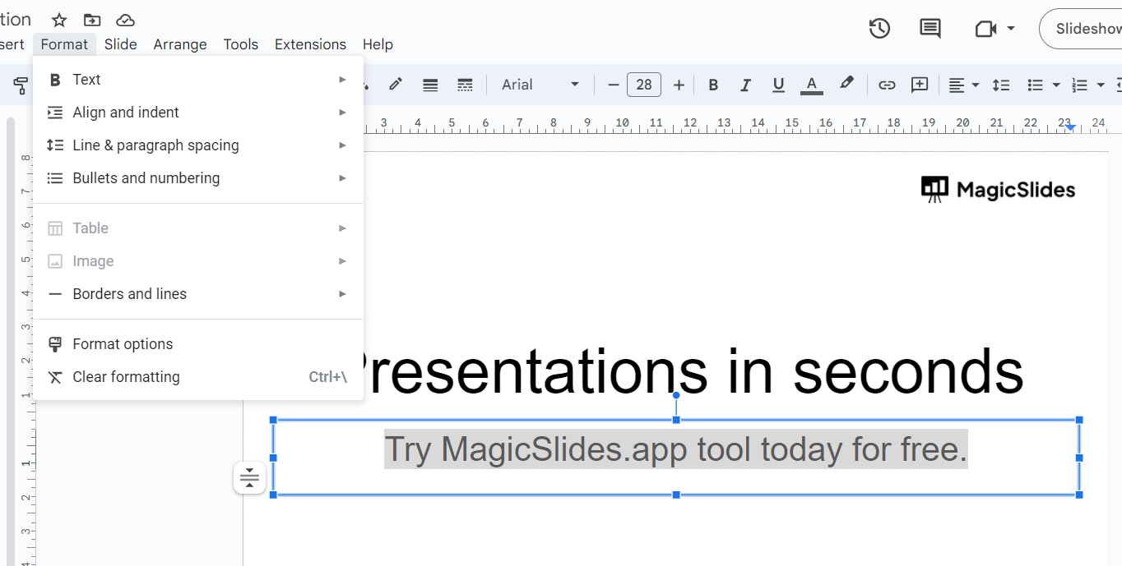This screenshot has width=1122, height=566.
Task: Open the Format menu
Action: [x=64, y=44]
